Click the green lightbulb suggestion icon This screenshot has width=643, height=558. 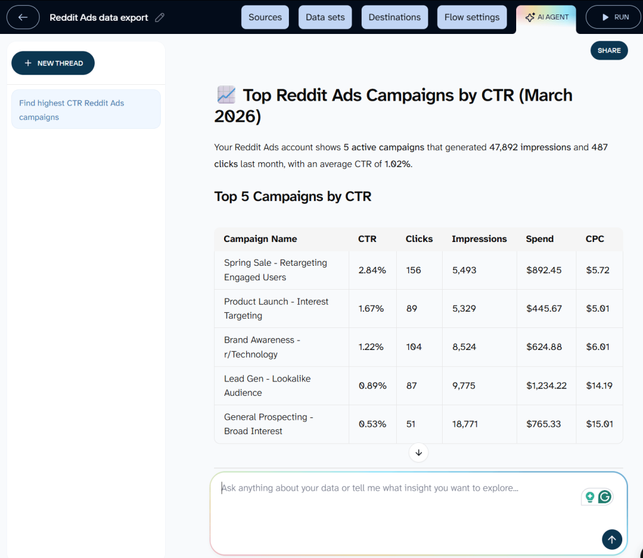(x=589, y=496)
